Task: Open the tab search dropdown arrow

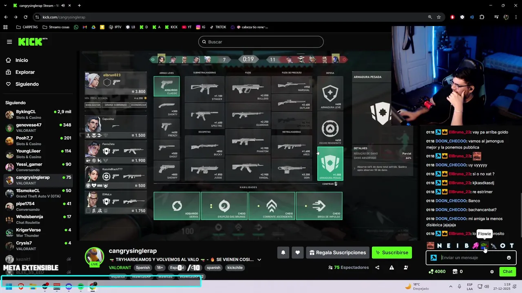Action: (5, 6)
